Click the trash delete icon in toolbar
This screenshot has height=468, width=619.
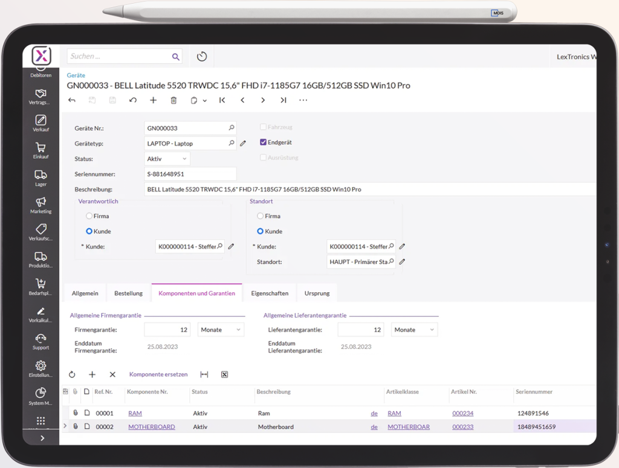pyautogui.click(x=173, y=100)
